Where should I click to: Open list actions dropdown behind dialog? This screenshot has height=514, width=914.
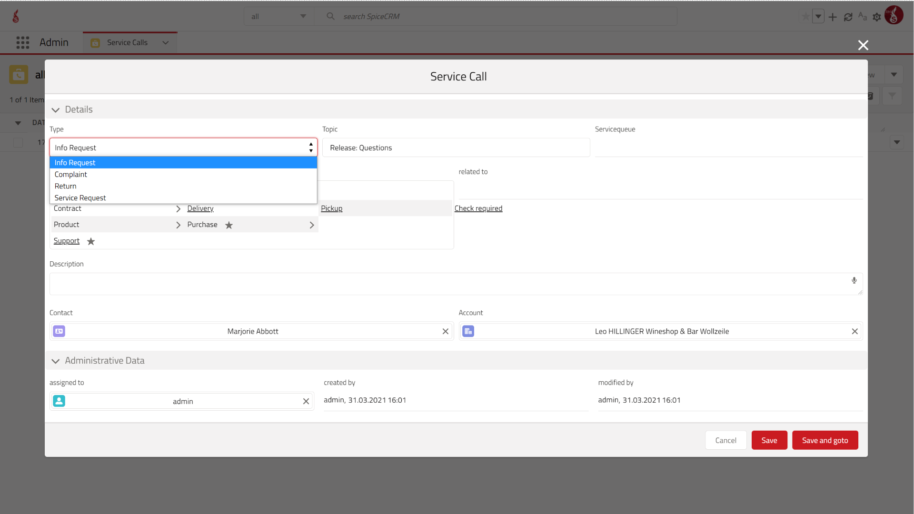tap(894, 75)
